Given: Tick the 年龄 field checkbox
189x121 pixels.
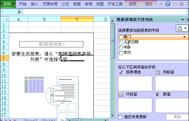Looking at the screenshot, I should click(x=121, y=48).
